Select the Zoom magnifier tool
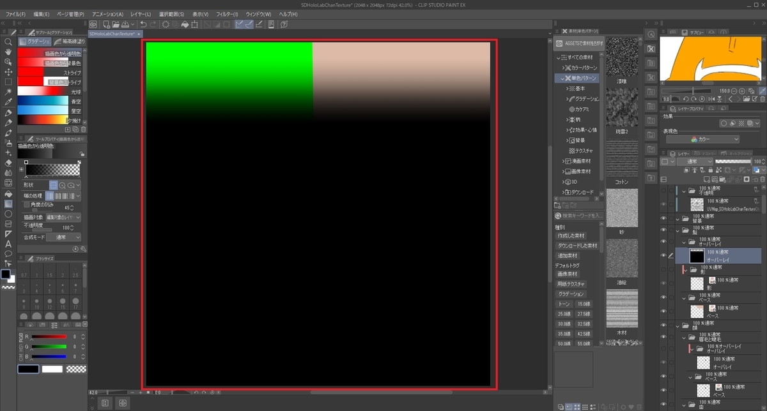 coord(8,41)
